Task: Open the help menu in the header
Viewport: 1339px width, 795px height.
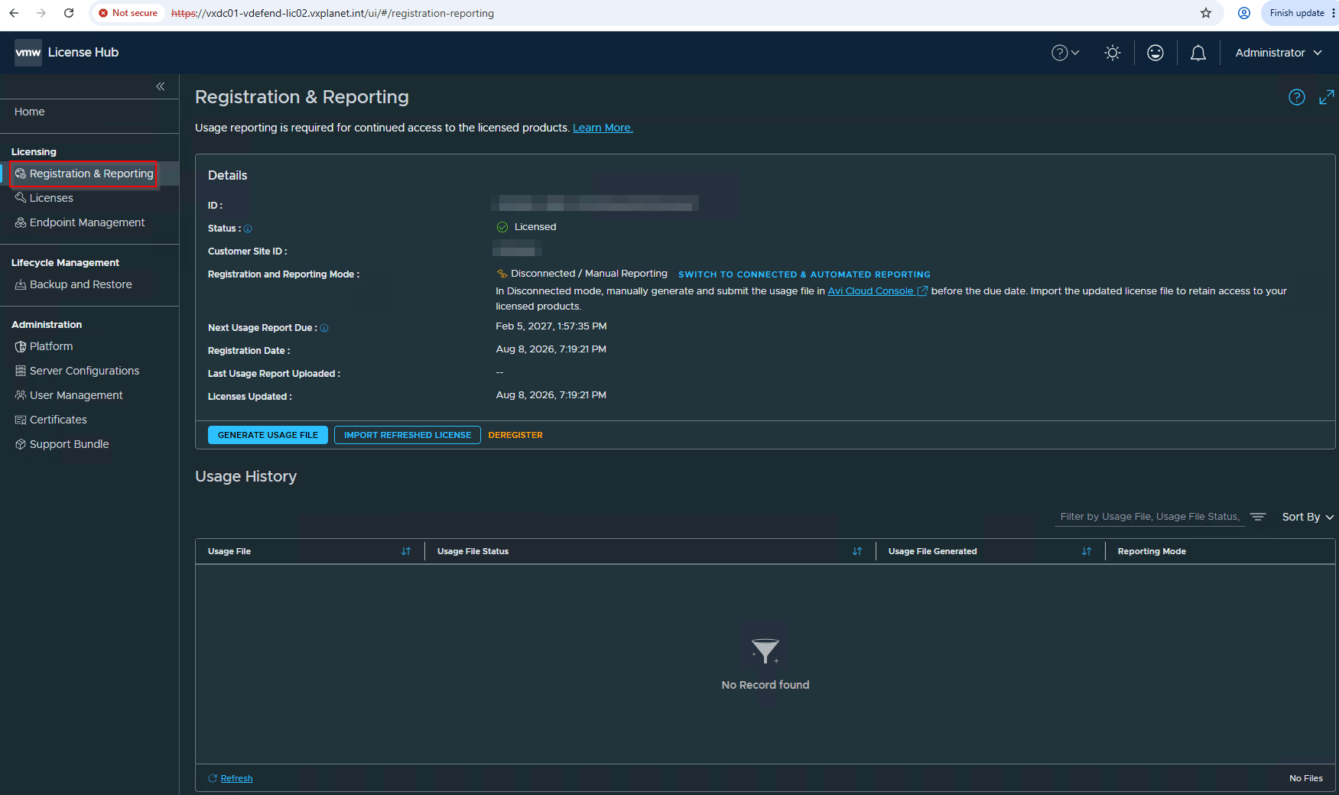Action: click(1065, 53)
